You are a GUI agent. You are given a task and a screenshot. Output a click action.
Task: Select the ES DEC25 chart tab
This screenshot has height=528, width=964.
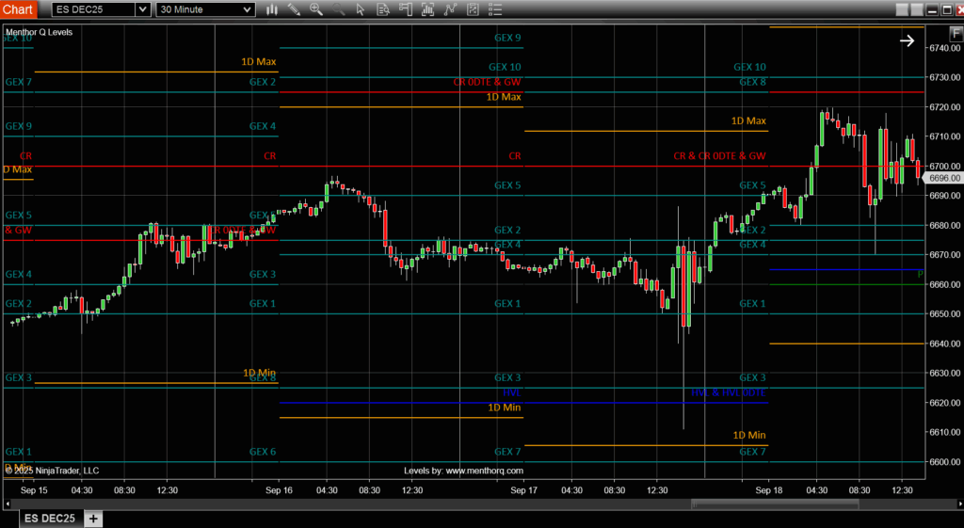(x=50, y=519)
